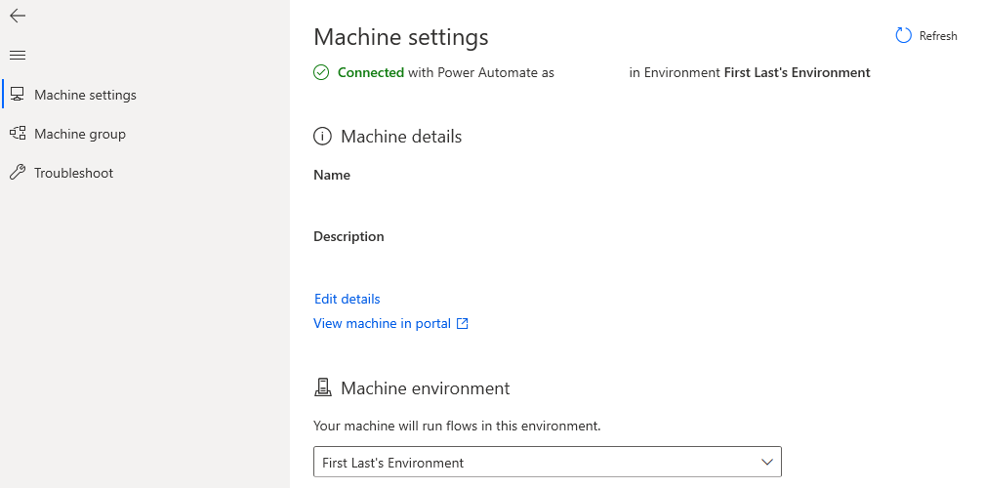Switch to the Machine group page
This screenshot has height=488, width=983.
pos(80,134)
